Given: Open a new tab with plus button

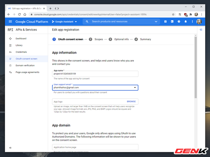Looking at the screenshot, I should pyautogui.click(x=50, y=9).
